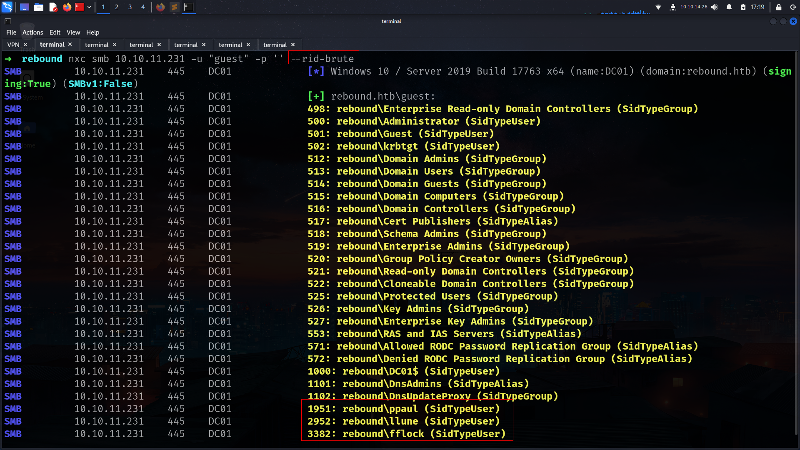
Task: Open the File menu
Action: pyautogui.click(x=11, y=32)
